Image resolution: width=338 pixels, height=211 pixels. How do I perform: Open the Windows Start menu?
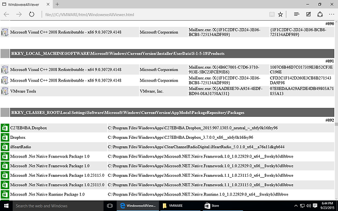tap(6, 206)
